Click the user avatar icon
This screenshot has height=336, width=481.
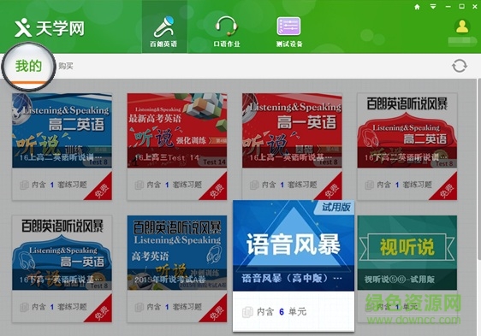pyautogui.click(x=462, y=27)
